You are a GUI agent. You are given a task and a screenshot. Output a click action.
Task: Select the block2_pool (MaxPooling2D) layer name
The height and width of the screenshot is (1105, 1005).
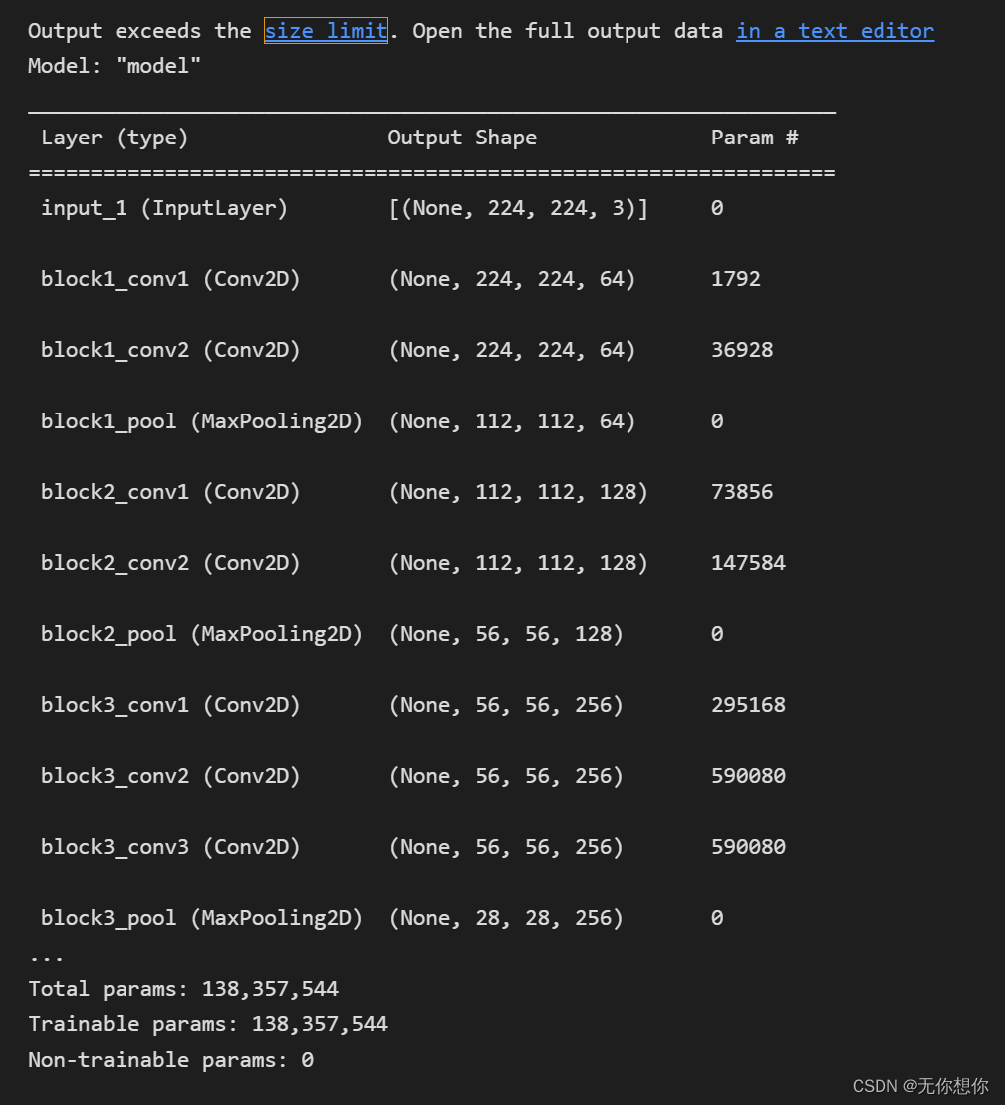[x=201, y=634]
